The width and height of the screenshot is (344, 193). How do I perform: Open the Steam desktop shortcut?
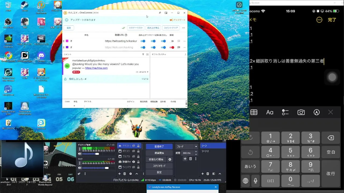click(25, 6)
